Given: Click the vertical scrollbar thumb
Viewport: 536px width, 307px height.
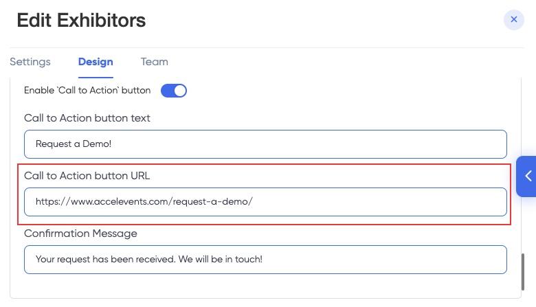Looking at the screenshot, I should [x=523, y=272].
